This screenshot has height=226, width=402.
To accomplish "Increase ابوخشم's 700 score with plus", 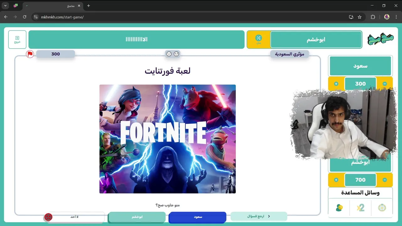I will 336,180.
